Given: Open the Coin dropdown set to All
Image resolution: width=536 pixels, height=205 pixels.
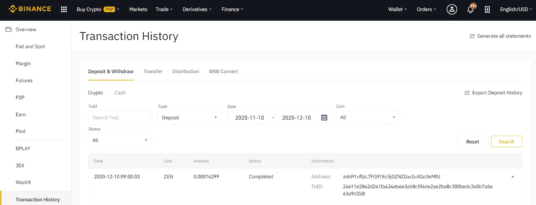Looking at the screenshot, I should 368,117.
